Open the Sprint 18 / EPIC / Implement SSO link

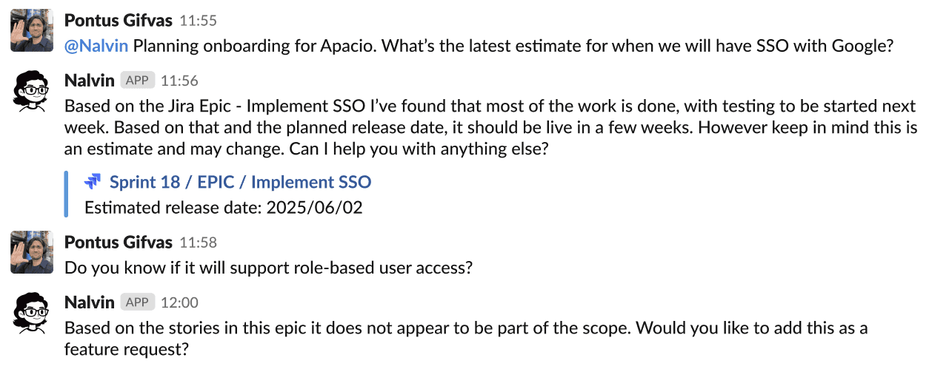point(240,182)
